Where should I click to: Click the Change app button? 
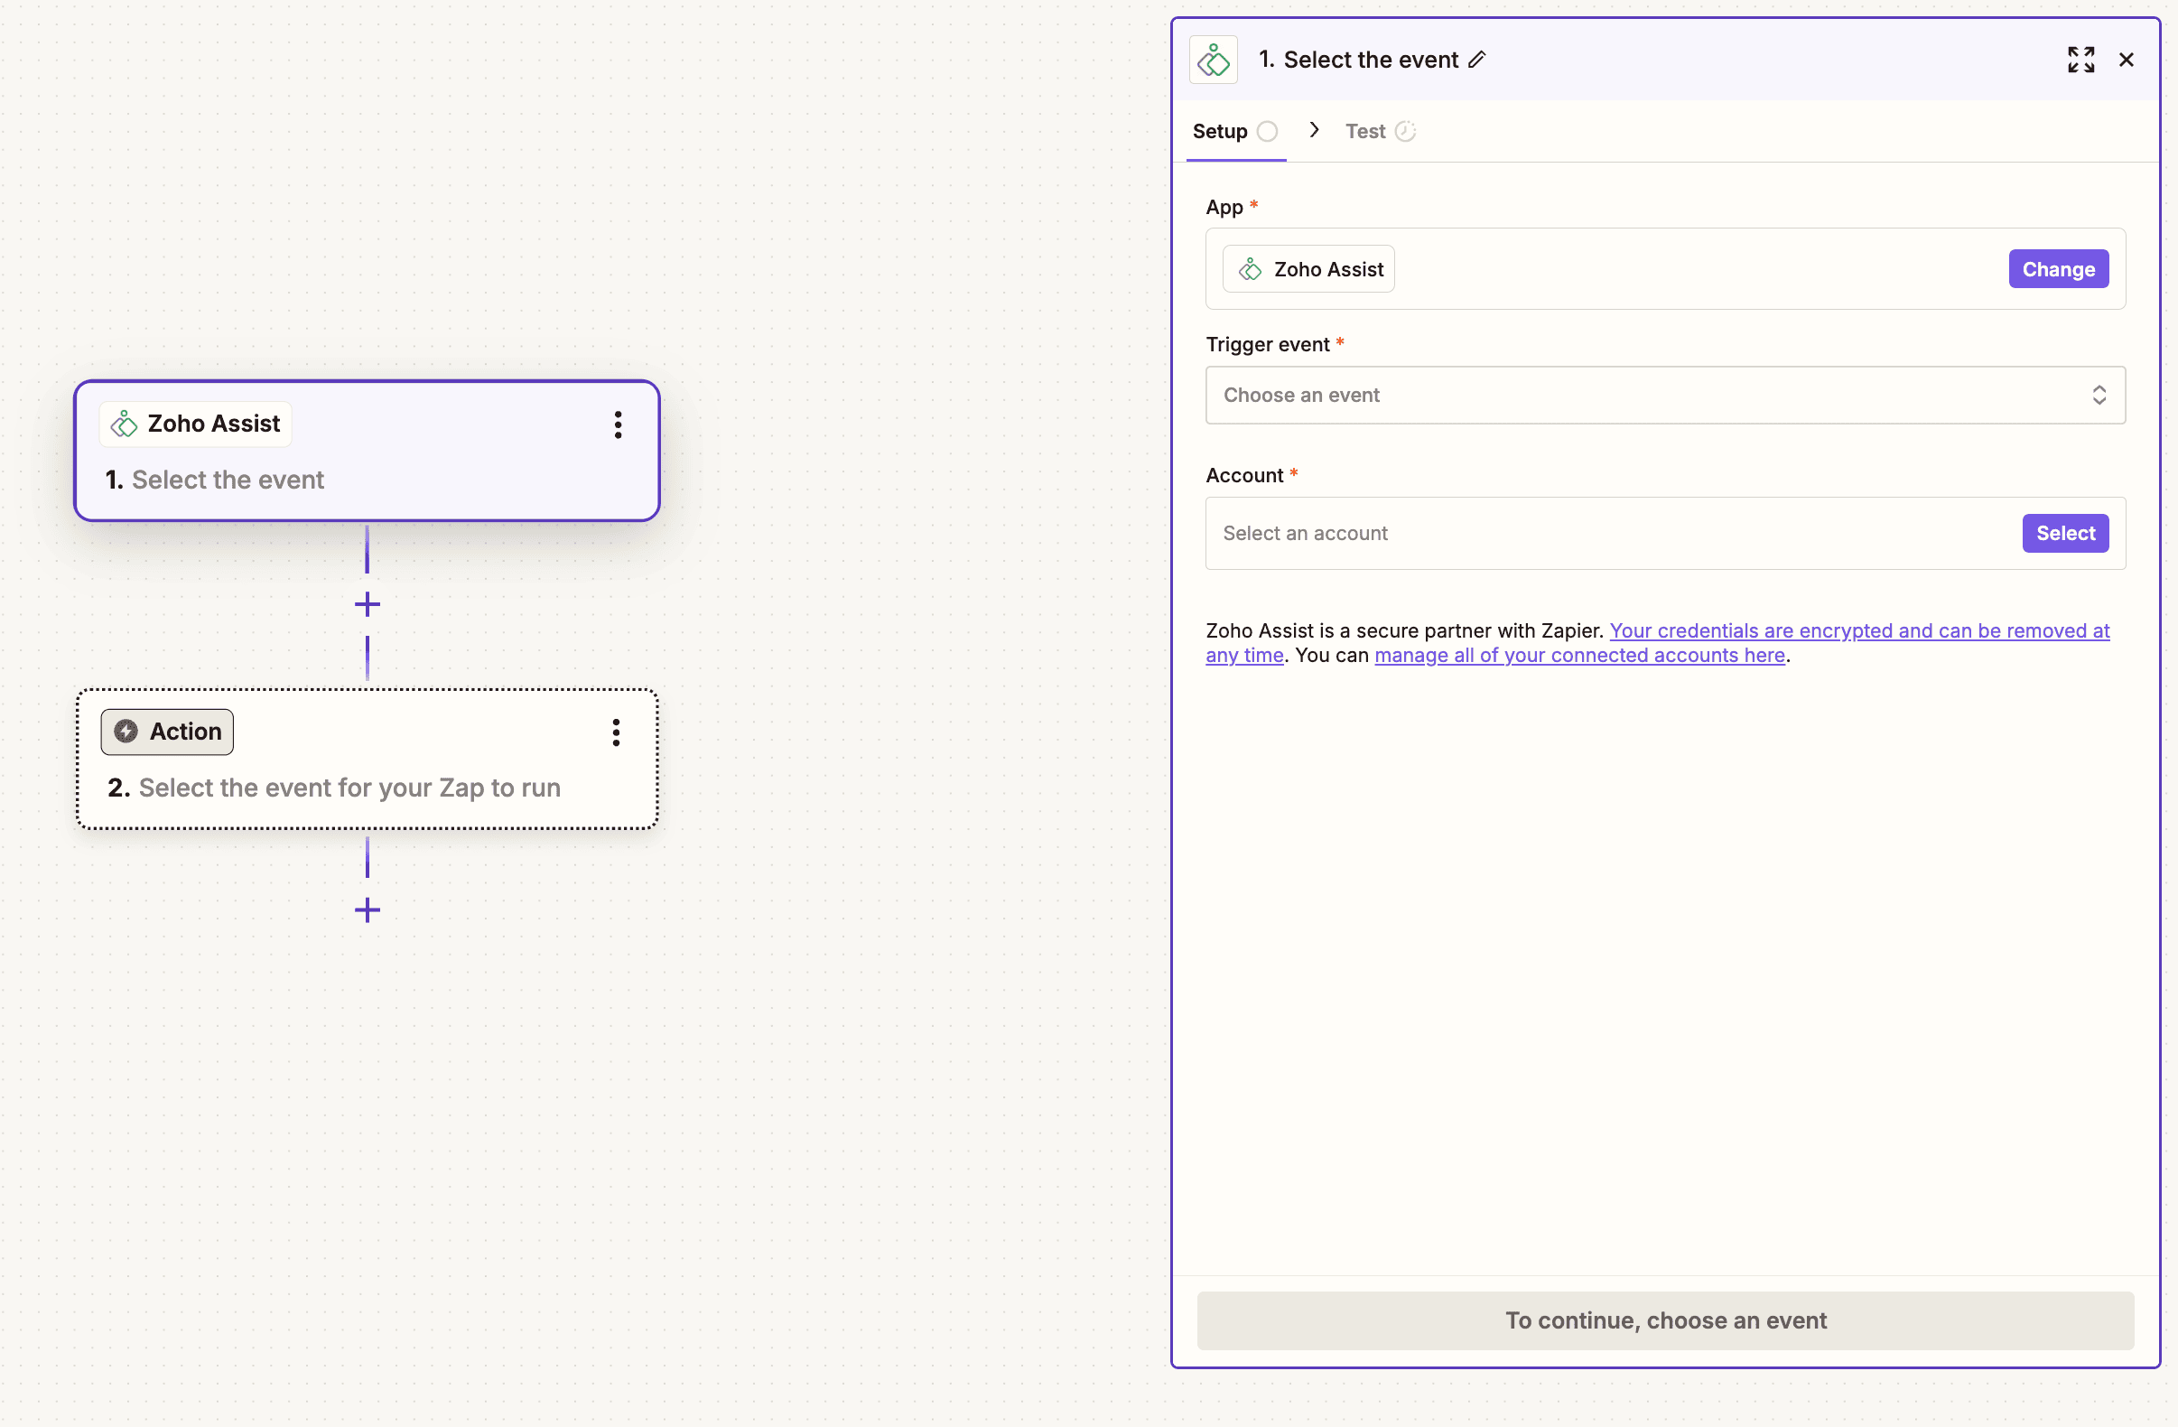2058,269
